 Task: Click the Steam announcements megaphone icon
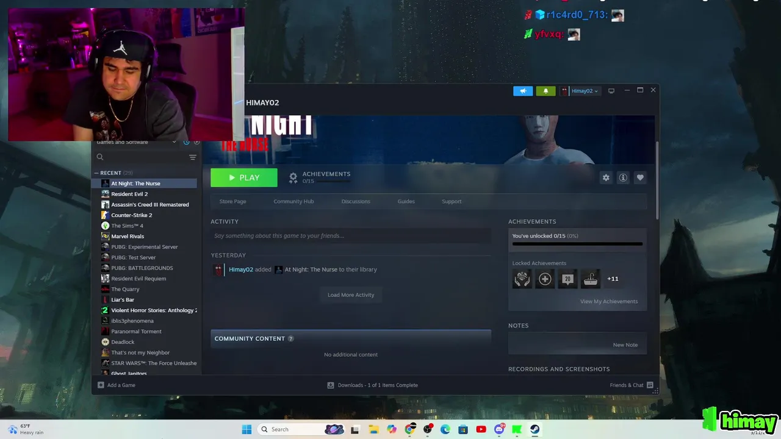coord(523,91)
